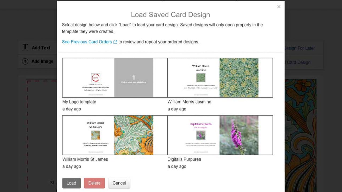Click the external link icon beside Previous Card Orders

point(115,42)
